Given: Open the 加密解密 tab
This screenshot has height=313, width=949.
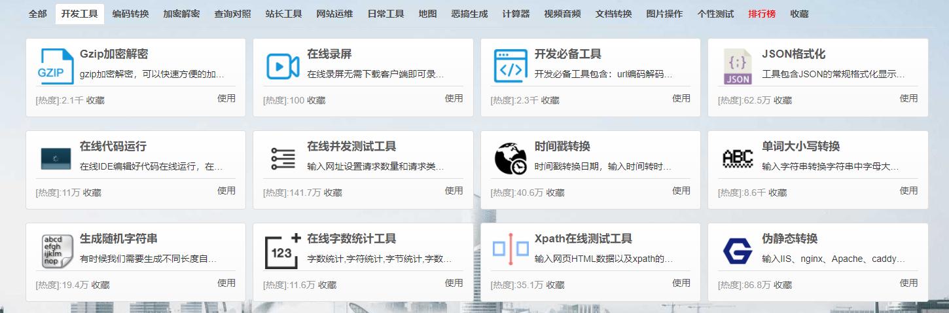Looking at the screenshot, I should coord(181,14).
